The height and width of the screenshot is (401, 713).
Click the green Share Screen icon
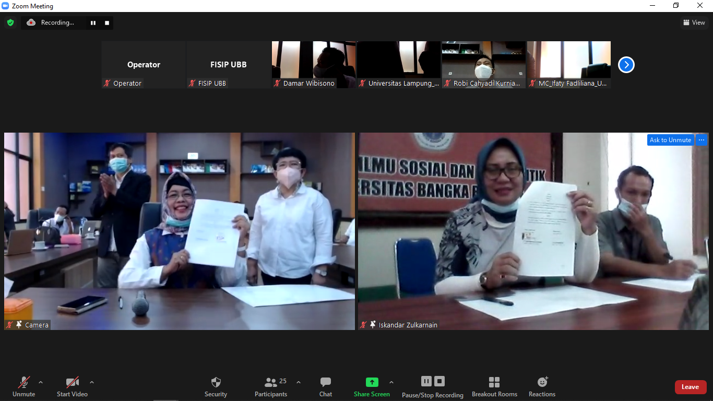pos(372,382)
